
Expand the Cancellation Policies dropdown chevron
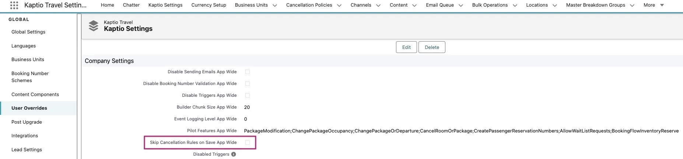339,6
